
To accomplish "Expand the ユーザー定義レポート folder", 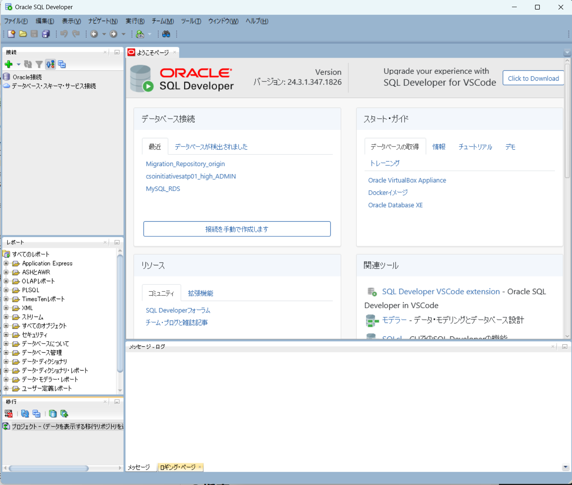I will point(6,388).
